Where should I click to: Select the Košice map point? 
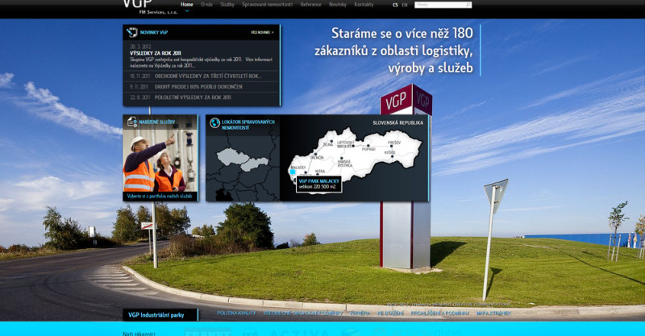click(x=392, y=156)
